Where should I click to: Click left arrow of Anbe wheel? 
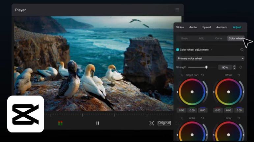click(x=177, y=135)
